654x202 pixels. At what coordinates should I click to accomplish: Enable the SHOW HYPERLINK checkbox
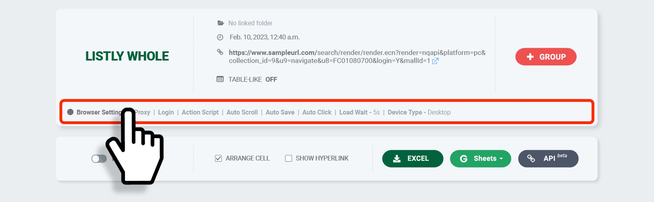pyautogui.click(x=288, y=159)
